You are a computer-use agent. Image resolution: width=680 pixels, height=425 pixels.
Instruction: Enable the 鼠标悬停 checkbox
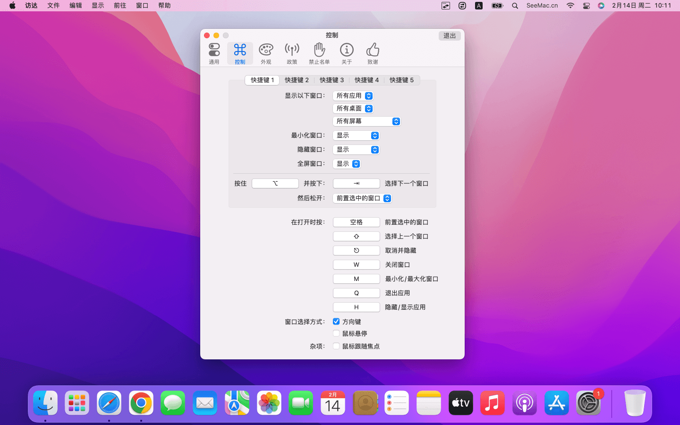[x=336, y=333]
